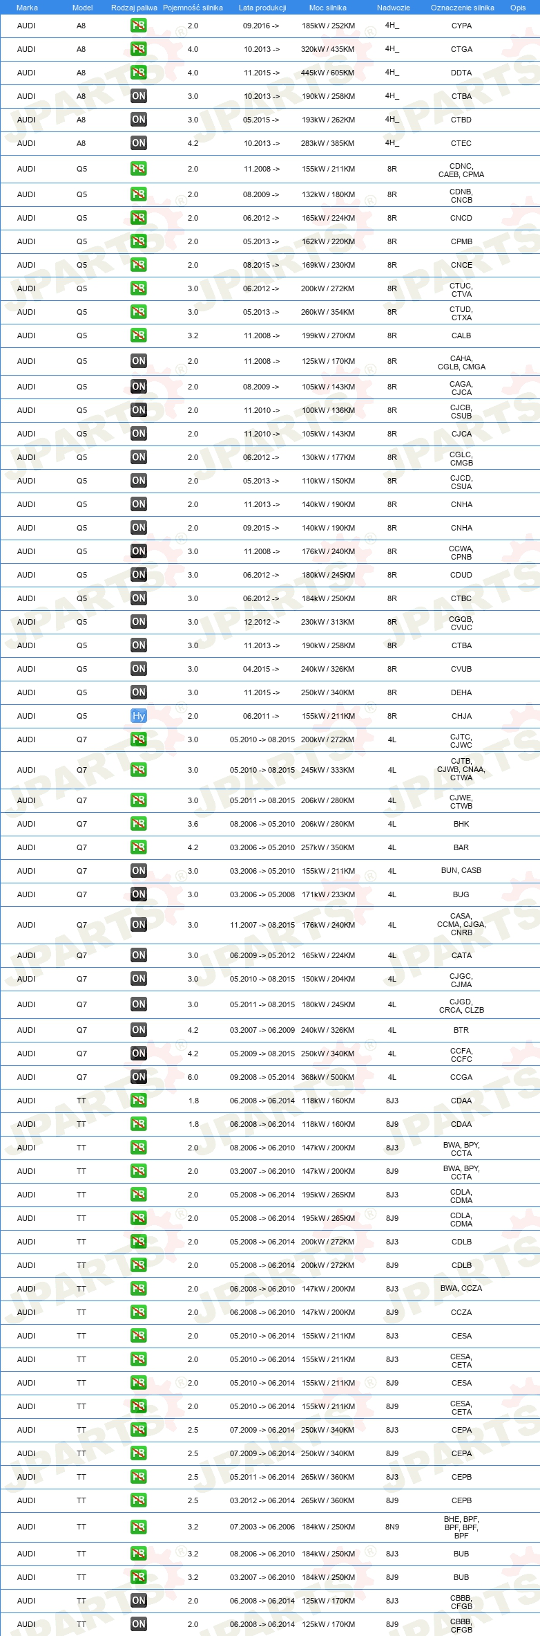
Task: Click the Hy hybrid icon in the CHJA row
Action: [x=139, y=716]
